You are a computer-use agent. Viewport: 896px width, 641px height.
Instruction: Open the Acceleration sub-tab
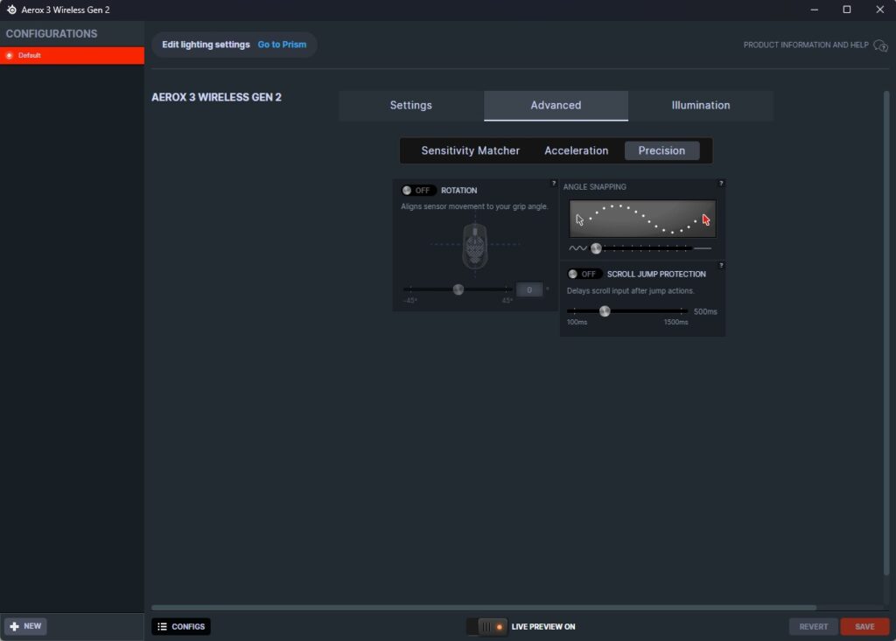[x=576, y=150]
